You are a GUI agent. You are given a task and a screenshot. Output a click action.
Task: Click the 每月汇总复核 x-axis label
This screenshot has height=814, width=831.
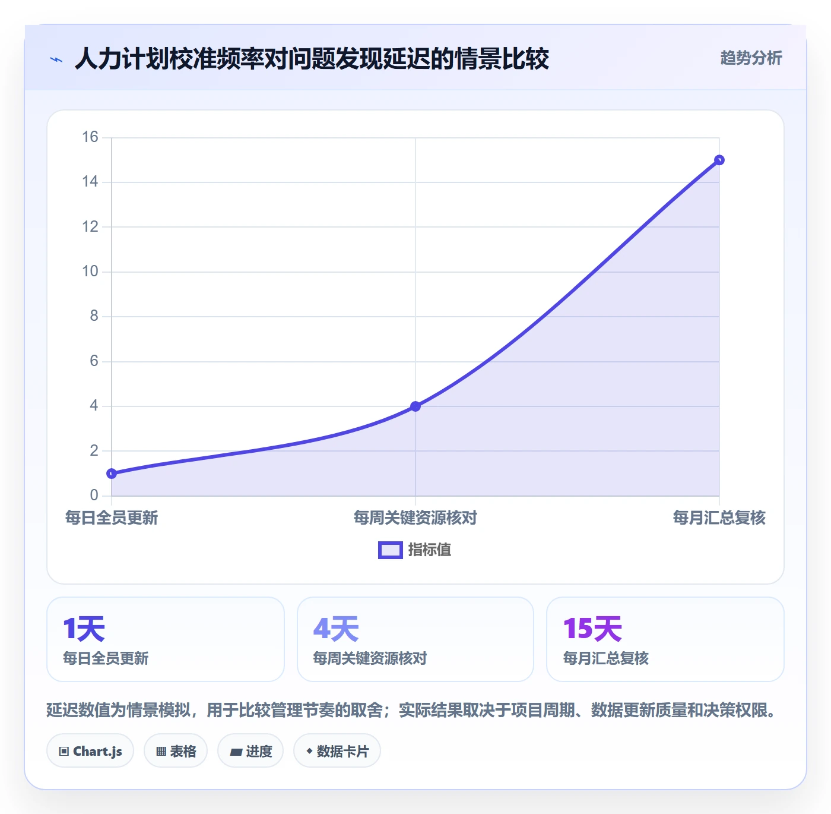(x=719, y=518)
